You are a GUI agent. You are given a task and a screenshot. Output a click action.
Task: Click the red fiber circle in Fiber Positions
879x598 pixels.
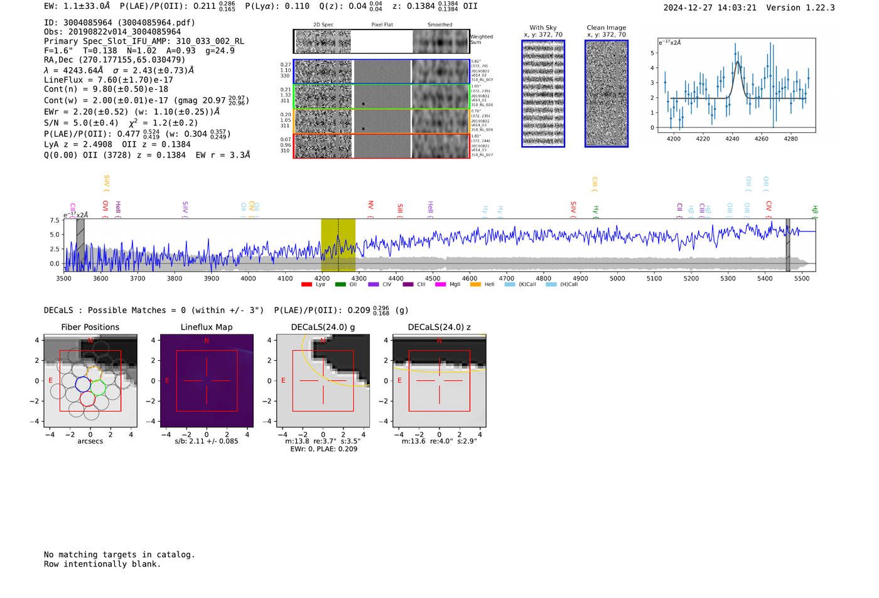pos(87,398)
